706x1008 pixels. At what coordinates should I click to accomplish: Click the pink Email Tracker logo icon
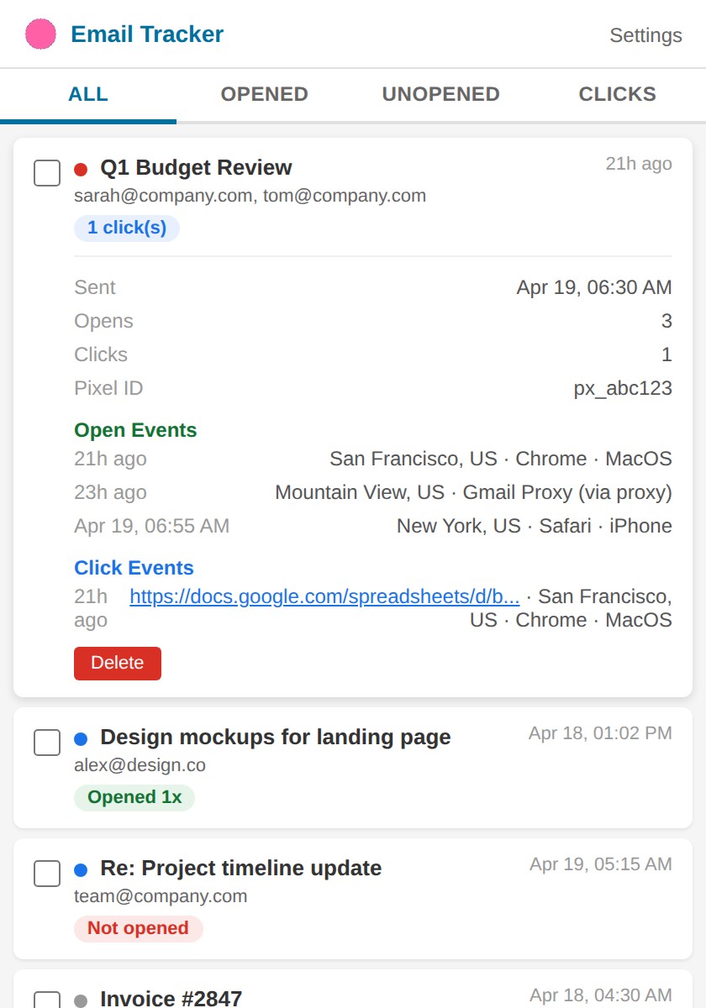[39, 34]
